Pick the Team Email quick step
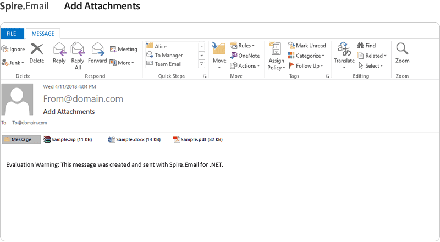 click(x=172, y=64)
